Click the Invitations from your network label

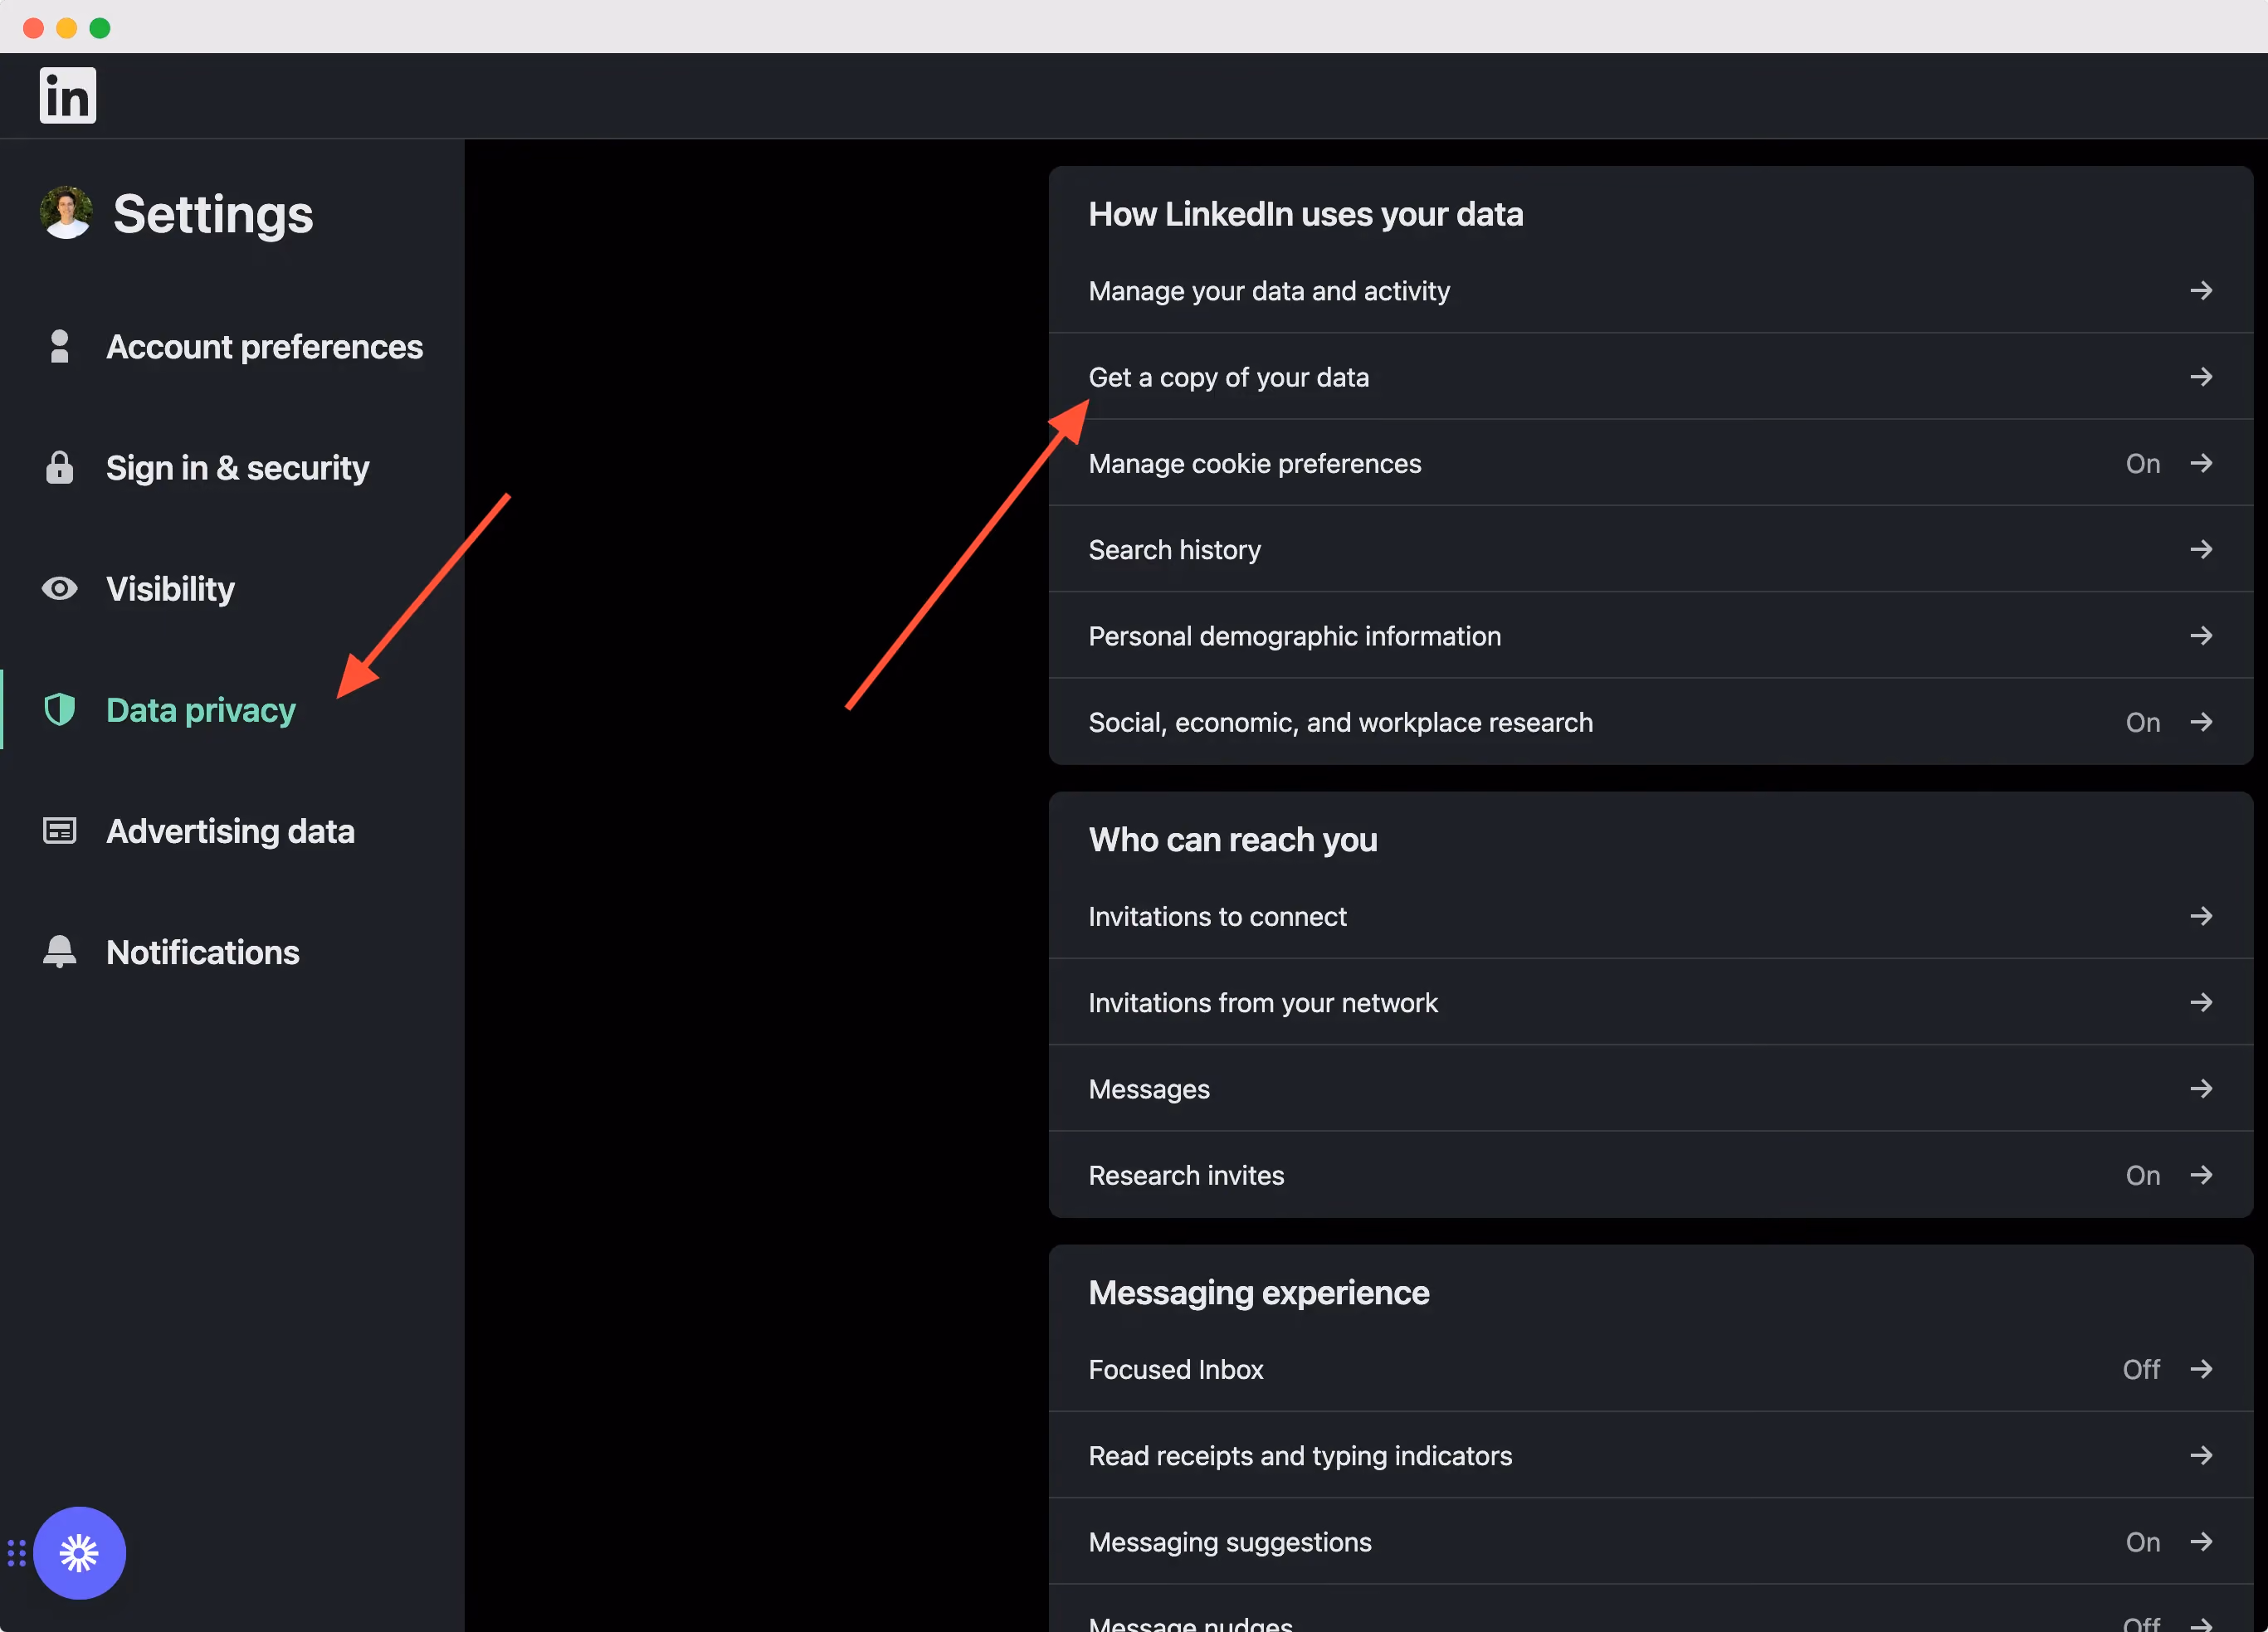[x=1263, y=1003]
